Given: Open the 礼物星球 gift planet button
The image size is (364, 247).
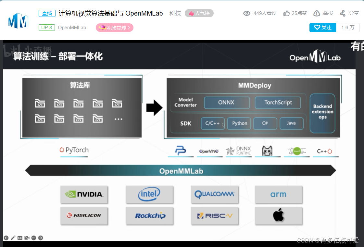Looking at the screenshot, I should 114,28.
